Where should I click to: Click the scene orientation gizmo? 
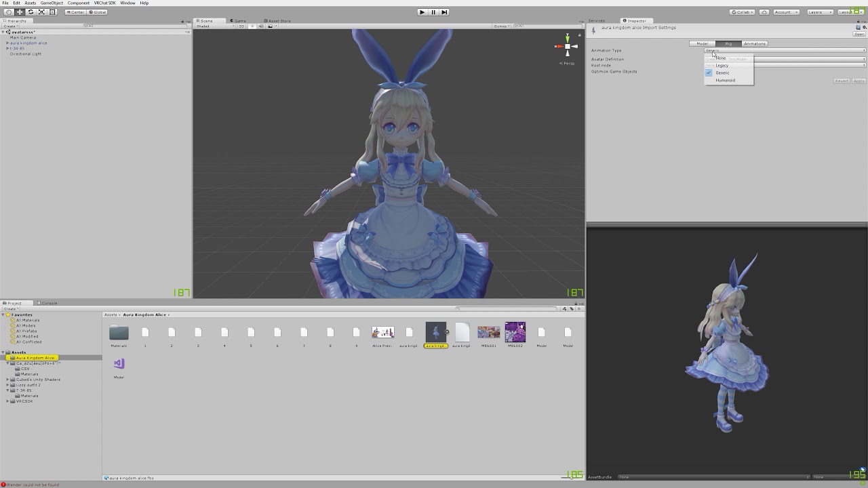[x=567, y=47]
